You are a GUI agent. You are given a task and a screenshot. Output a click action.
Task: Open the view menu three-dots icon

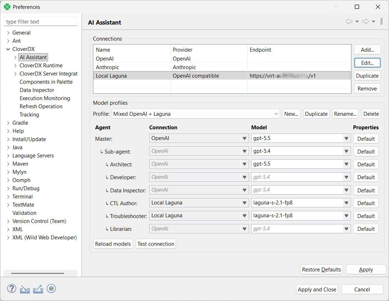[382, 22]
